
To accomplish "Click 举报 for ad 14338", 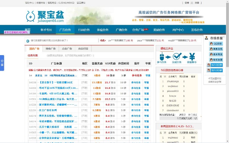I will point(147,82).
